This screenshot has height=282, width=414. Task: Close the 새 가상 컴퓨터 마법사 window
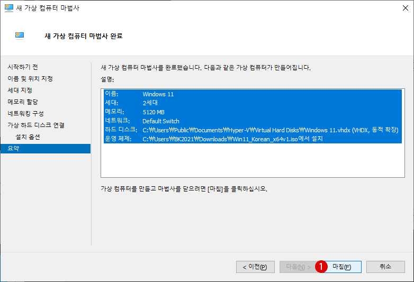pos(406,8)
